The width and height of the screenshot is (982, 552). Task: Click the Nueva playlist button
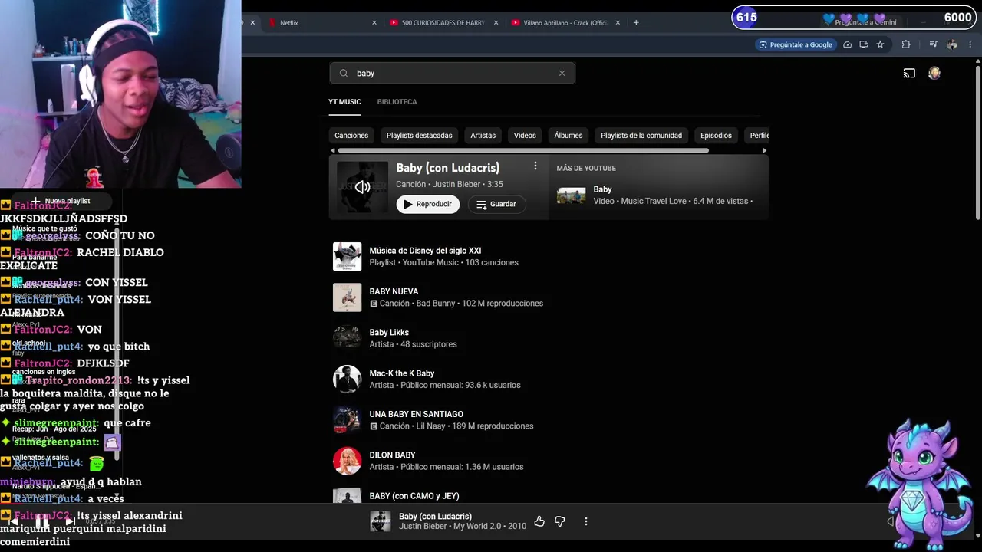coord(61,201)
